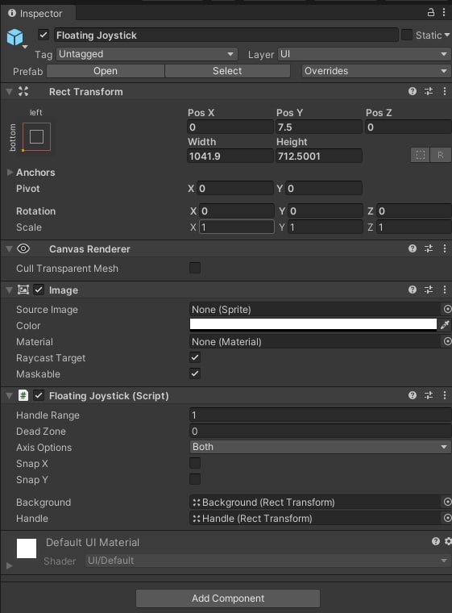Toggle blueprint mode button
This screenshot has width=452, height=613.
[x=421, y=155]
